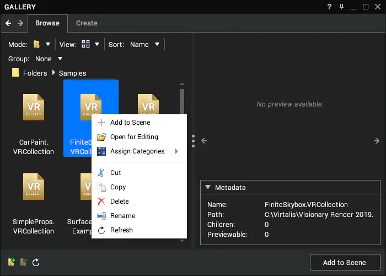This screenshot has width=386, height=276.
Task: Switch to the Create tab
Action: tap(87, 23)
